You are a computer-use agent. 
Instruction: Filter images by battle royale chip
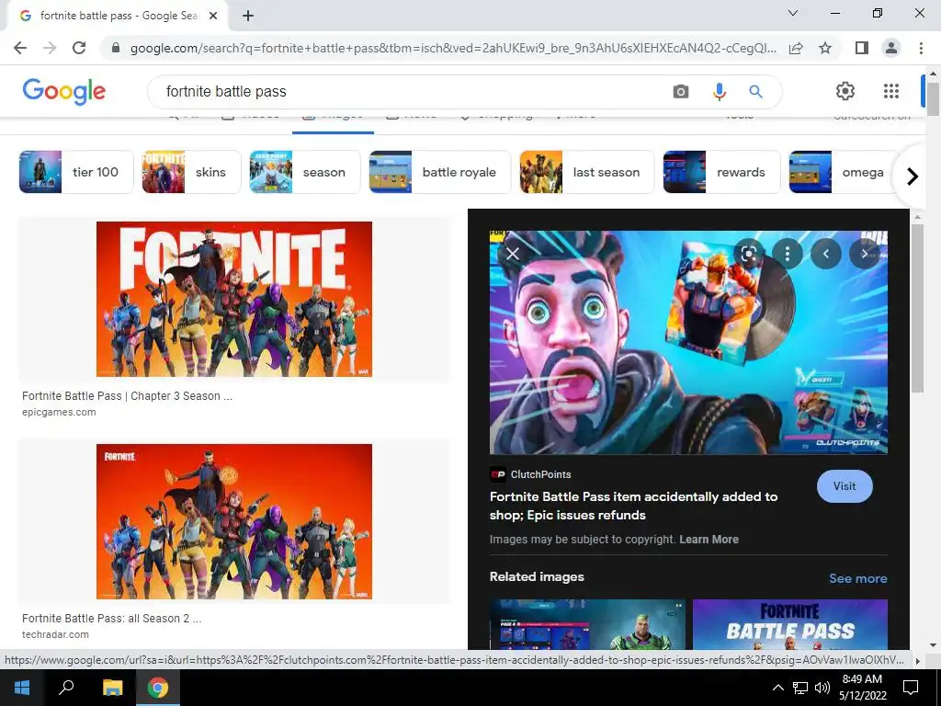point(440,172)
